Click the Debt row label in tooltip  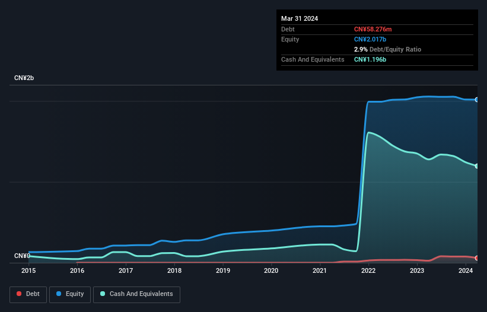[x=288, y=29]
